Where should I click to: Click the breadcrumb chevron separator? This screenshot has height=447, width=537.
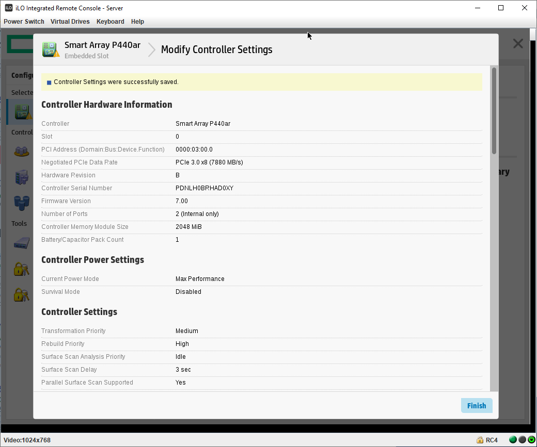pos(151,49)
